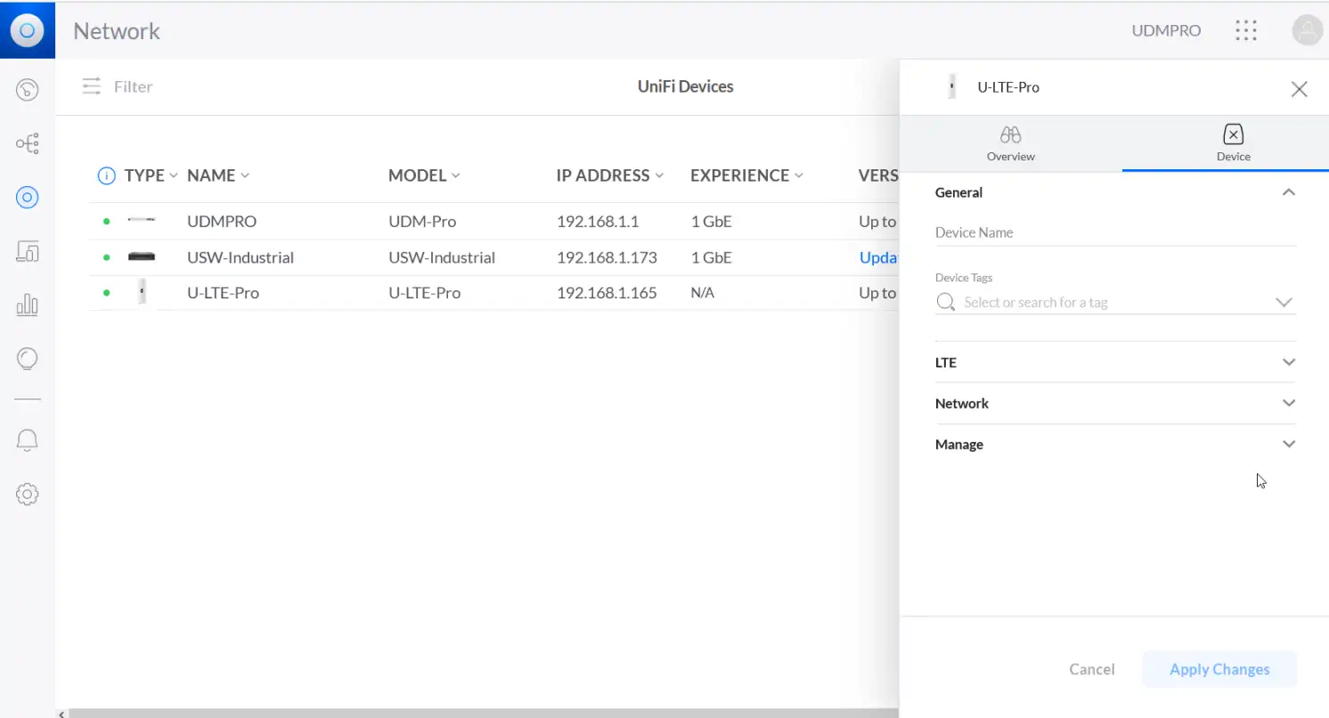Open the Notifications bell icon
Image resolution: width=1329 pixels, height=718 pixels.
click(28, 440)
